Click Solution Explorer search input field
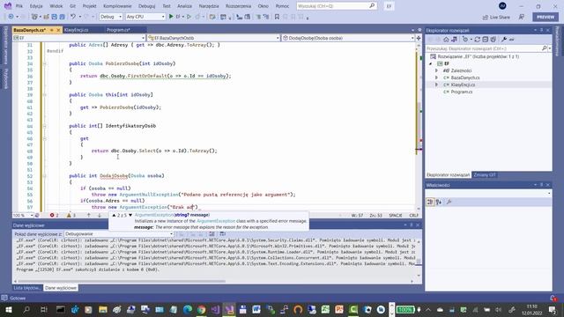The height and width of the screenshot is (317, 564). tap(484, 48)
